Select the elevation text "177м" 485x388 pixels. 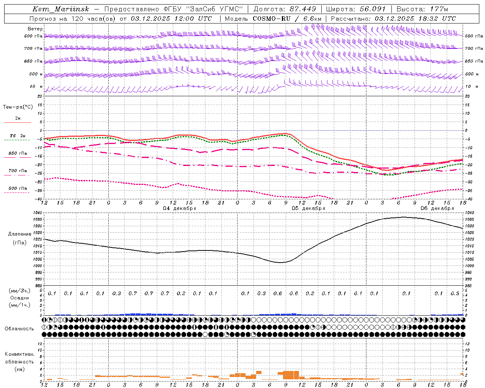pyautogui.click(x=439, y=9)
